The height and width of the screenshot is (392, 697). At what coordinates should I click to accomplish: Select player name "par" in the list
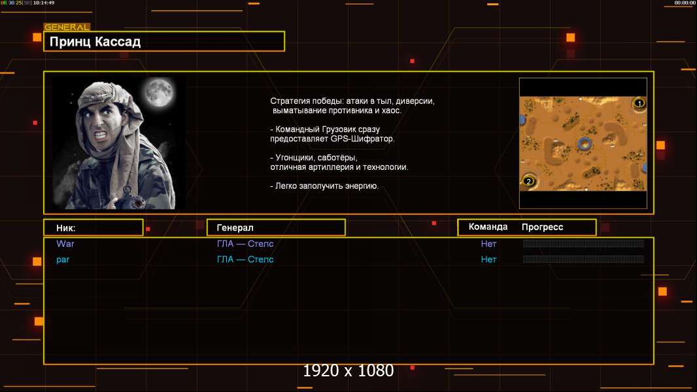(63, 259)
